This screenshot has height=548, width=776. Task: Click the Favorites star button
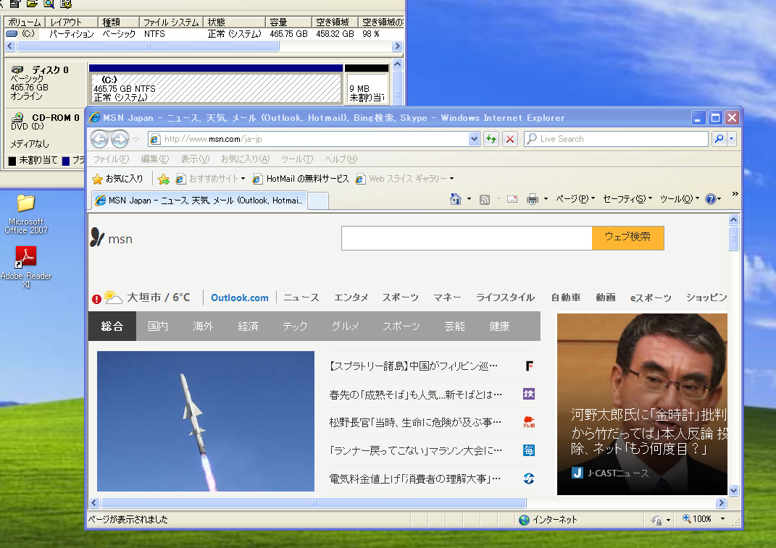(118, 179)
